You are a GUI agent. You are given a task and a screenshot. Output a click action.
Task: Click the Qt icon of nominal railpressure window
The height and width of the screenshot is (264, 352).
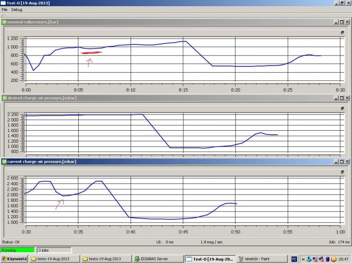[4, 22]
